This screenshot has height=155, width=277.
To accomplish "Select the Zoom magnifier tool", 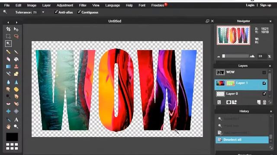I will [16, 127].
